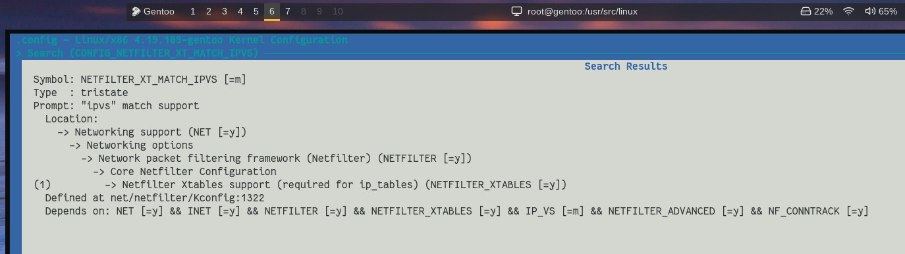Select Netfilter Xtables support result (1)
Image resolution: width=905 pixels, height=254 pixels.
(300, 185)
